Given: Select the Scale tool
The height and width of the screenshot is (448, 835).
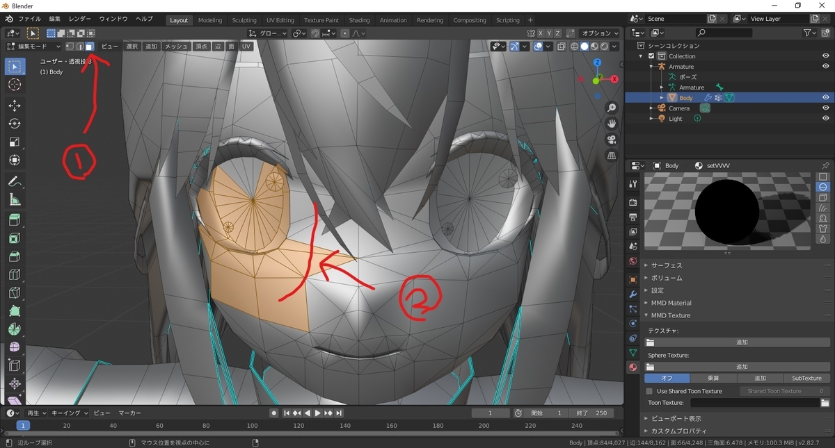Looking at the screenshot, I should (15, 142).
